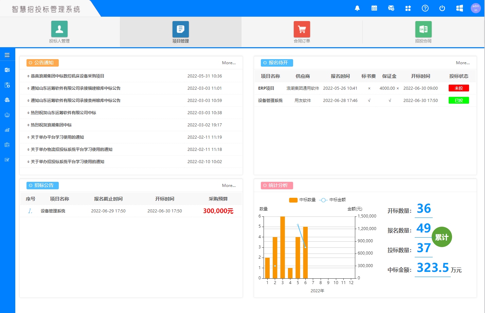Click the 中标金额 value 323.5
This screenshot has width=485, height=313.
point(433,268)
